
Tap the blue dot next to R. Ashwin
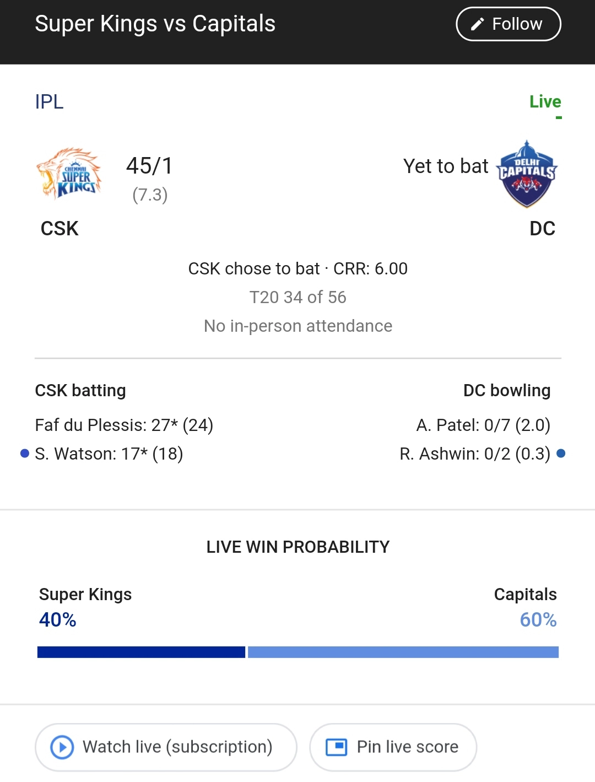pos(561,454)
